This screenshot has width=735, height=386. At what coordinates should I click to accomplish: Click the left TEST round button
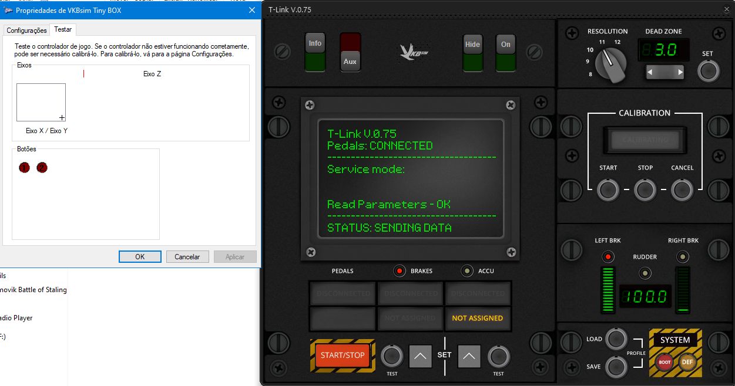(x=392, y=356)
